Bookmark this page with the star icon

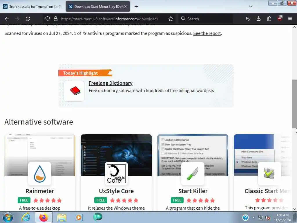[x=171, y=19]
